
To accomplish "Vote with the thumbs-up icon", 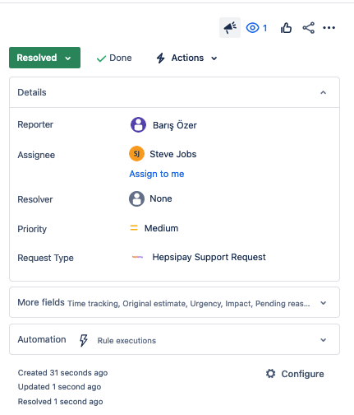I will (x=286, y=28).
